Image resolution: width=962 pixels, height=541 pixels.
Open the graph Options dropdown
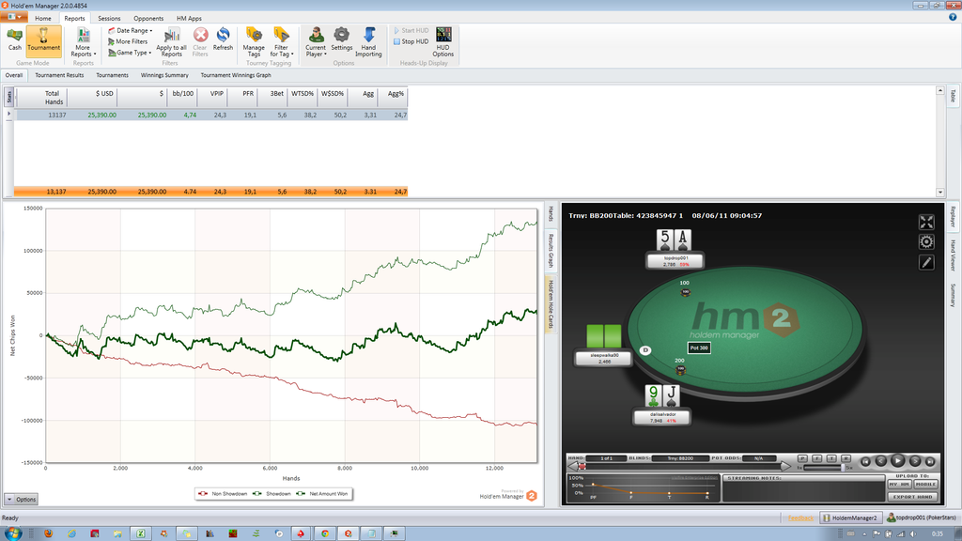(x=21, y=500)
